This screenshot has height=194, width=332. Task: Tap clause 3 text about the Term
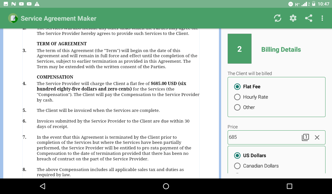click(117, 59)
